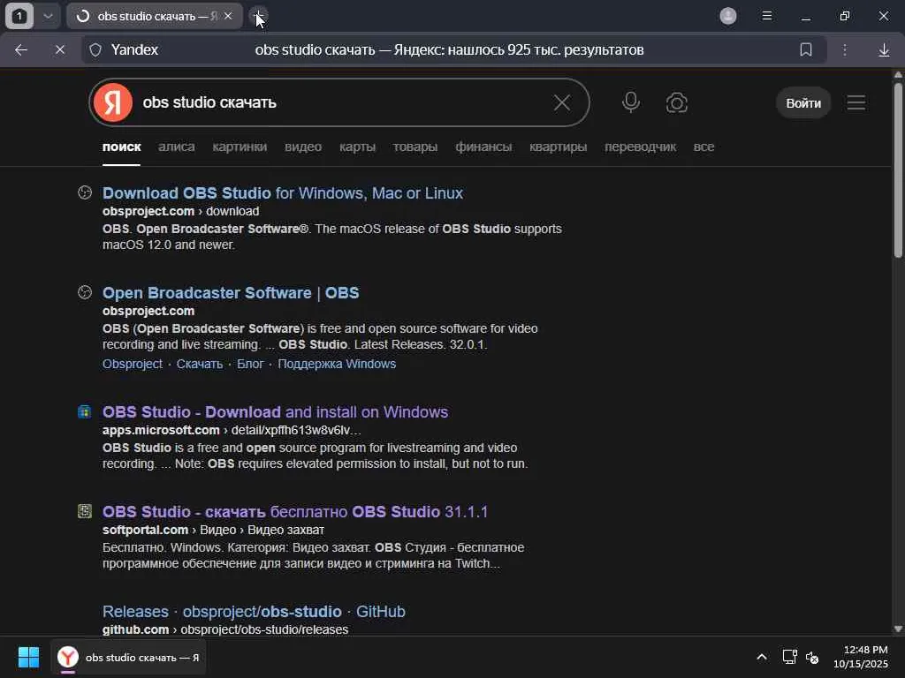Expand the tab list dropdown chevron
This screenshot has height=678, width=905.
48,16
